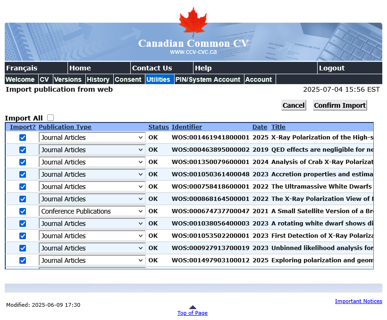The width and height of the screenshot is (387, 320).
Task: Toggle import checkbox for WOS:001497903100012
Action: (23, 260)
